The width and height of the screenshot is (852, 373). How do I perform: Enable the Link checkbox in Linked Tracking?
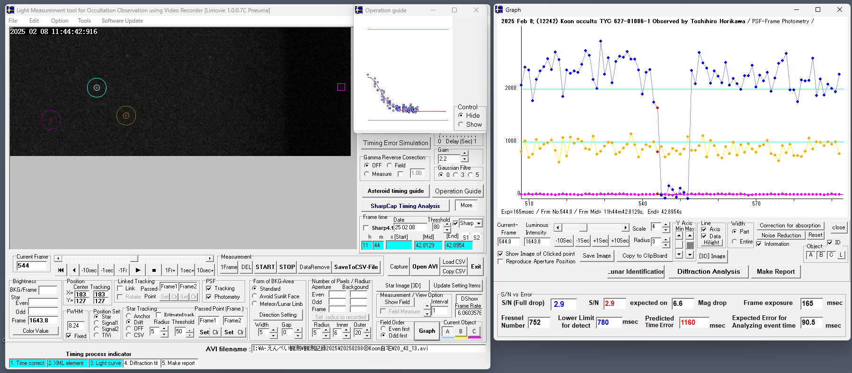pyautogui.click(x=120, y=288)
